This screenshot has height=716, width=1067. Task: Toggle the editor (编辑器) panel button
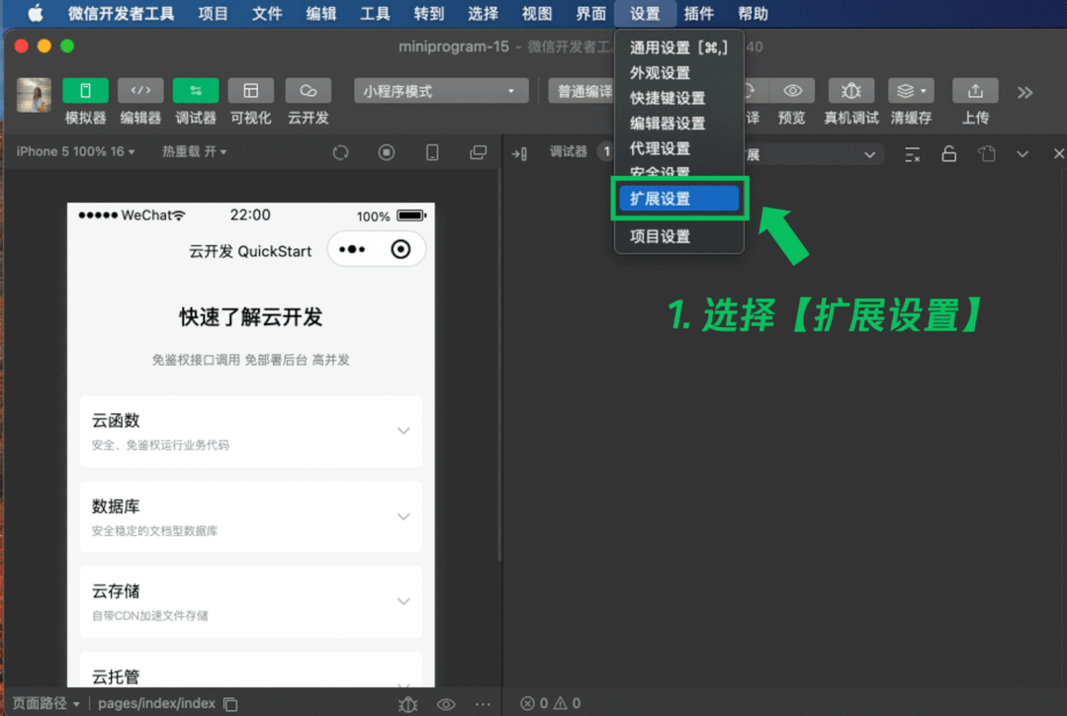point(140,91)
